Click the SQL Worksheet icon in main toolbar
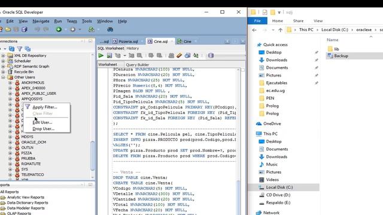This screenshot has height=215, width=383. point(92,29)
